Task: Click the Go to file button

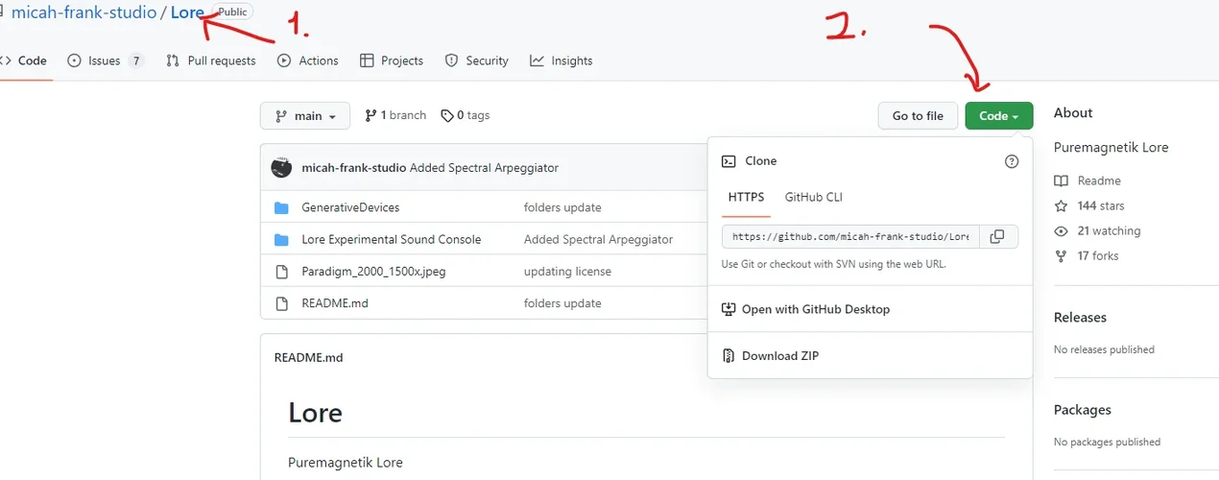Action: [x=918, y=116]
